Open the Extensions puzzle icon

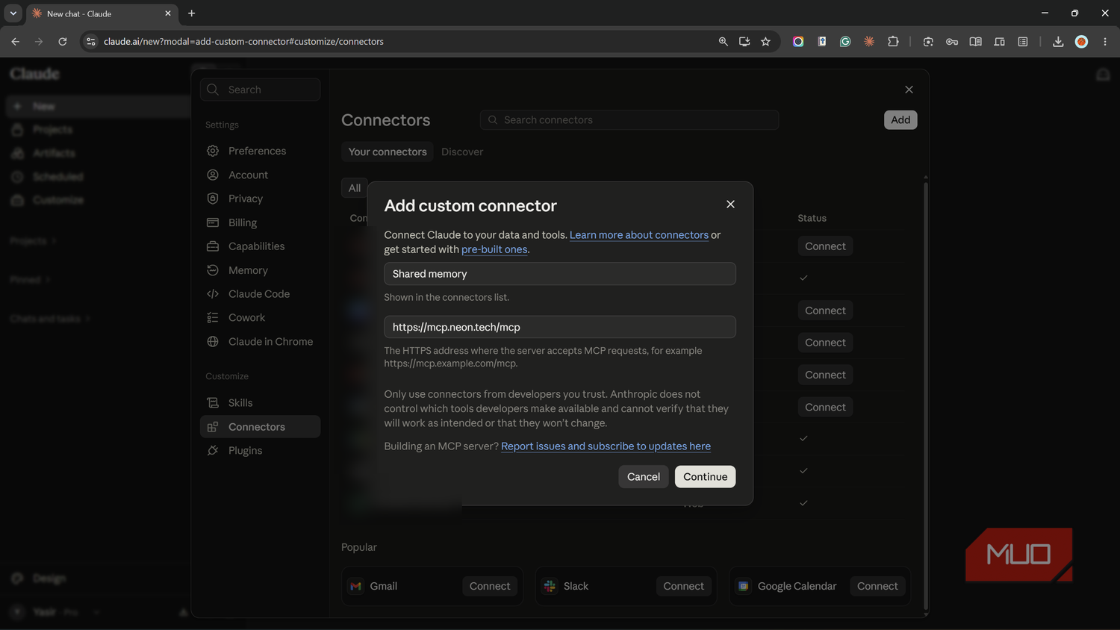point(893,42)
